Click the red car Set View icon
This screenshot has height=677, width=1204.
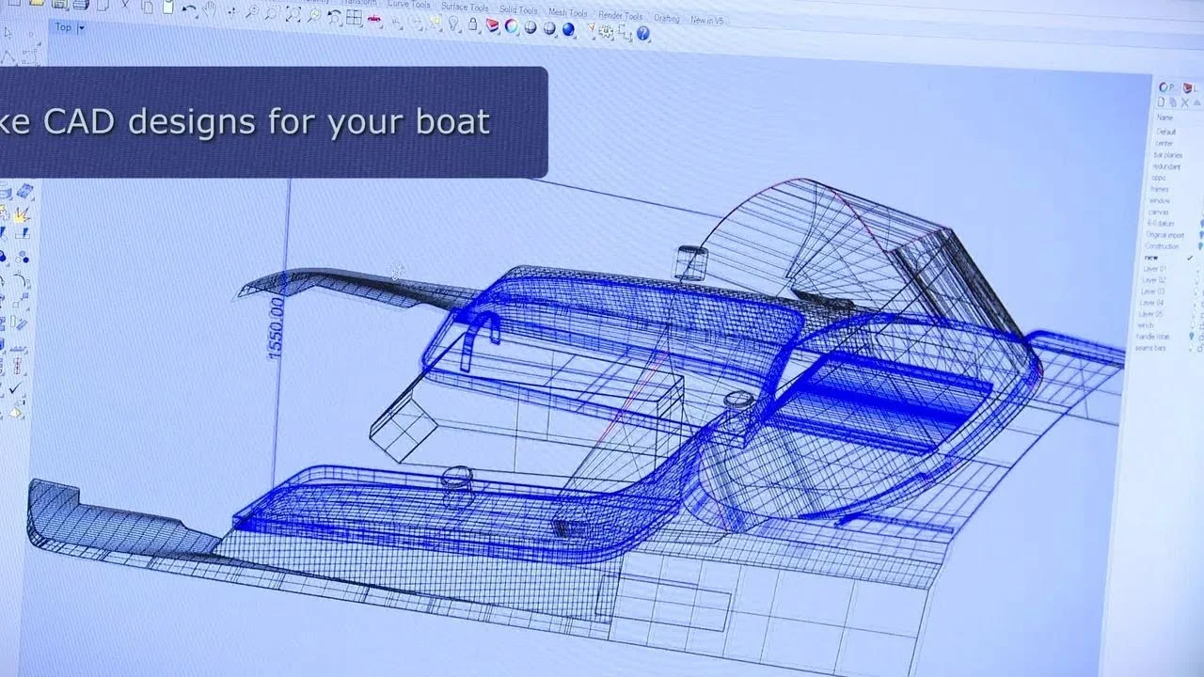[374, 19]
